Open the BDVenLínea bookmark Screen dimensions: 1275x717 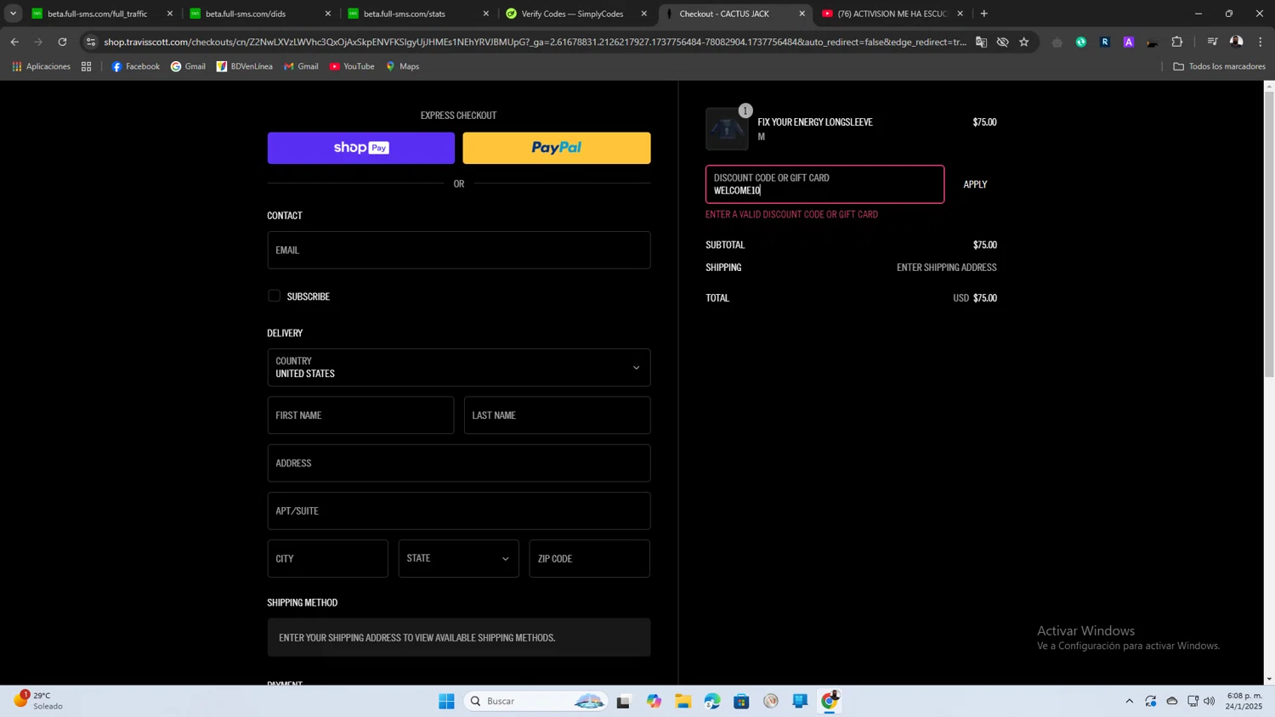[x=245, y=66]
